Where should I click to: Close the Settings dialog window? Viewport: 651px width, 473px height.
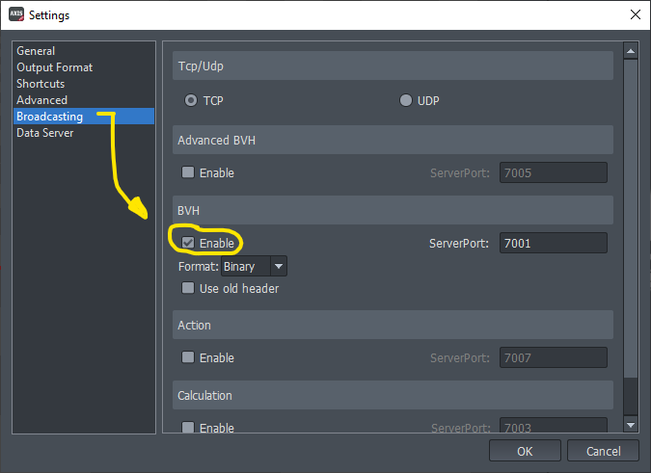coord(634,14)
